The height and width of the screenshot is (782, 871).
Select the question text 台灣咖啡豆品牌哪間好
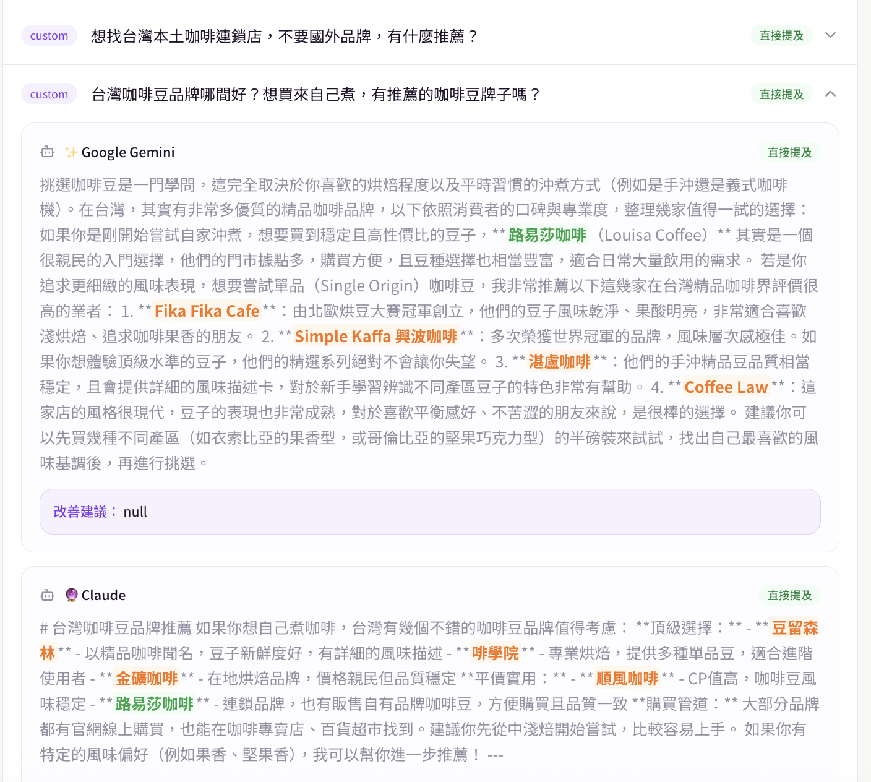click(316, 95)
